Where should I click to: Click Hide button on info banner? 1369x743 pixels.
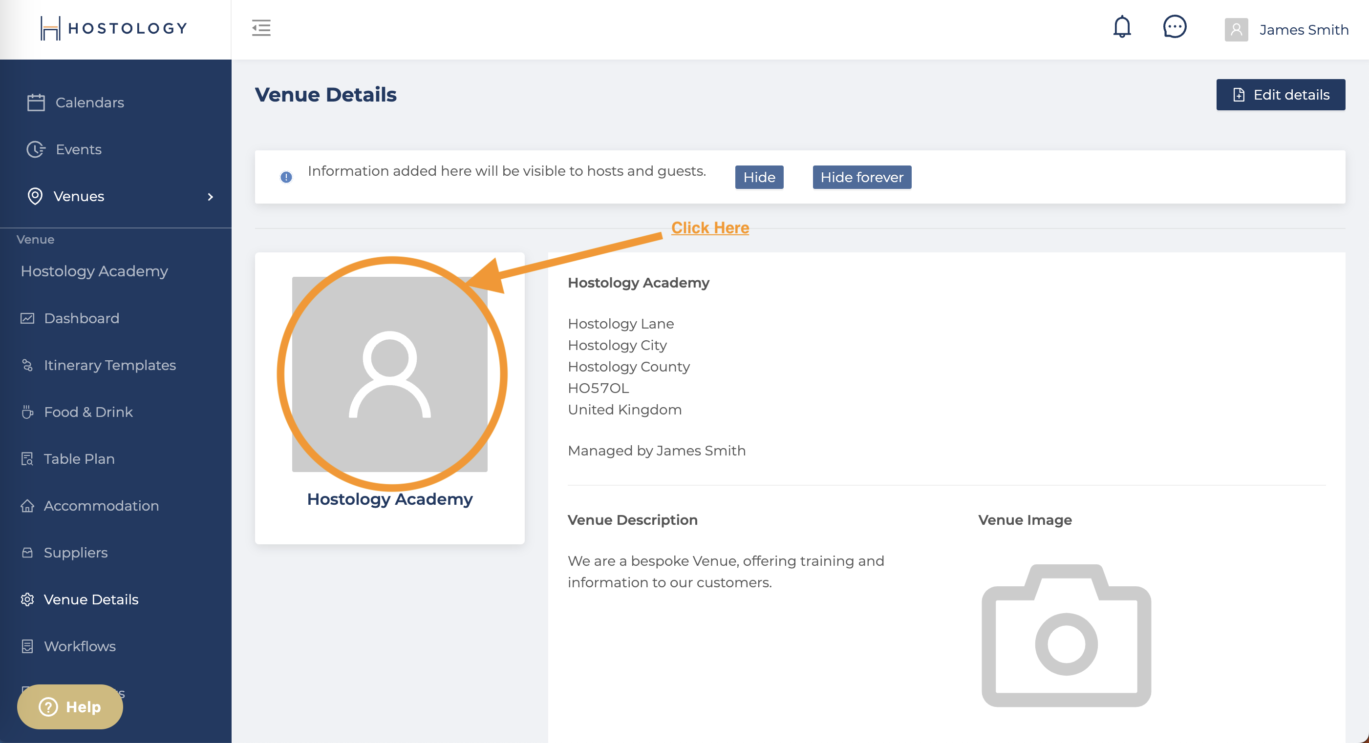[x=759, y=177]
